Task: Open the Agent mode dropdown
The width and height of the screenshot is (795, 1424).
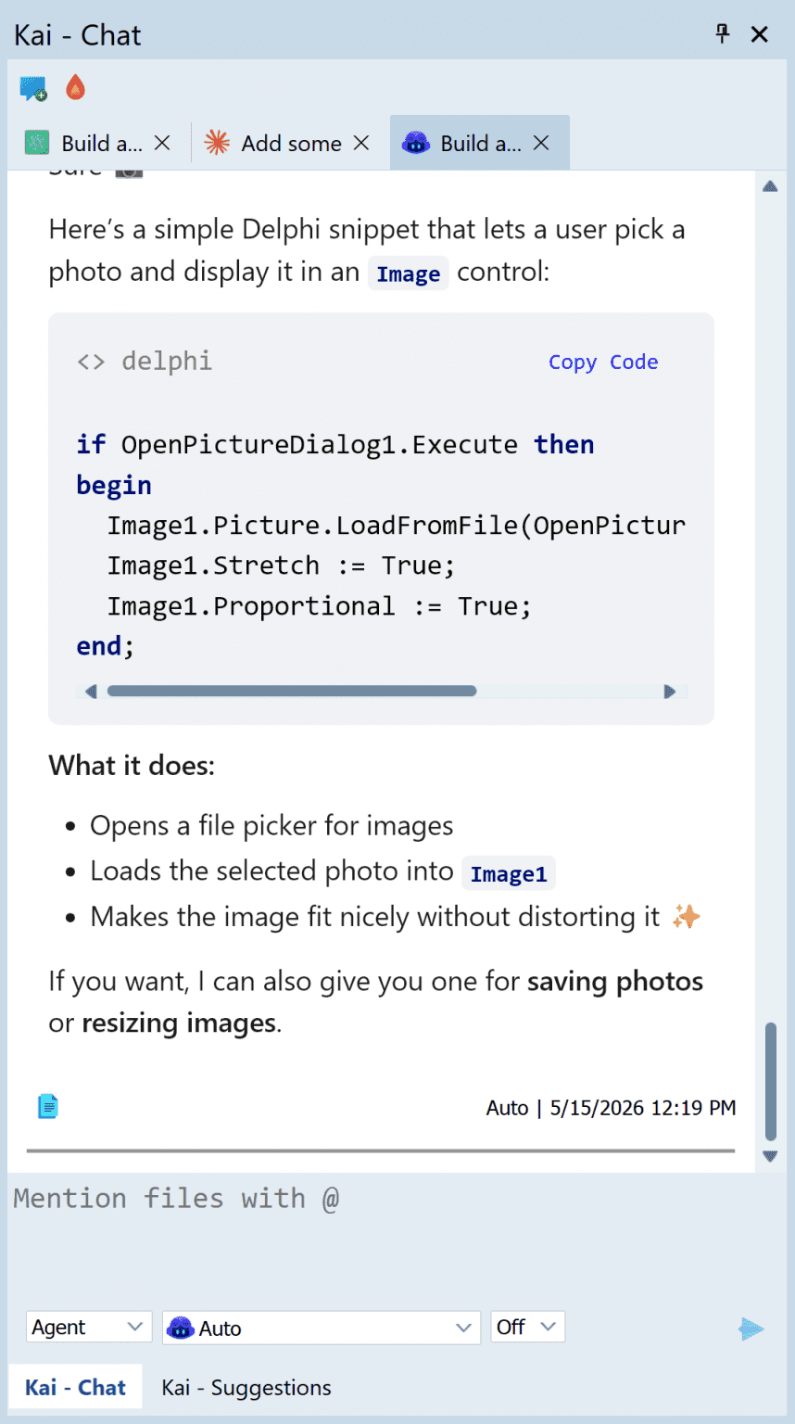Action: click(x=89, y=1328)
